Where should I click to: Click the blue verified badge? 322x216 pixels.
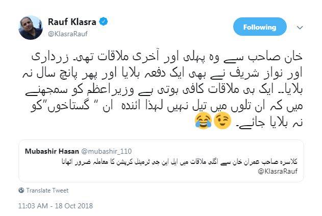coord(104,21)
